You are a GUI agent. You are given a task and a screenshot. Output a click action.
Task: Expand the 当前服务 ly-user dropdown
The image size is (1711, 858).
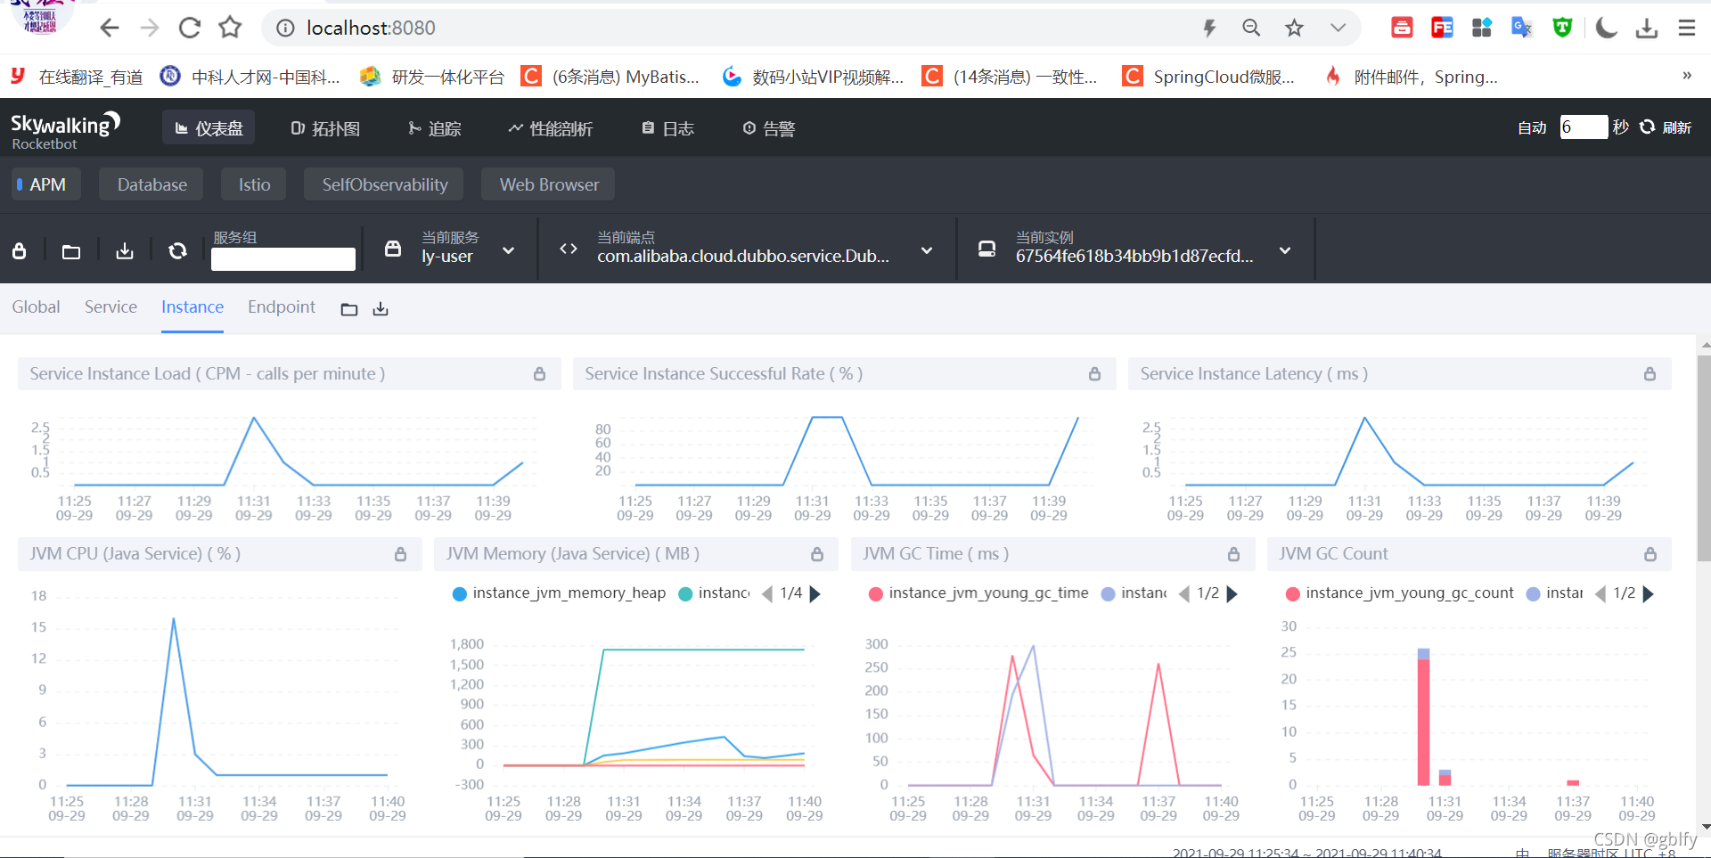[508, 251]
